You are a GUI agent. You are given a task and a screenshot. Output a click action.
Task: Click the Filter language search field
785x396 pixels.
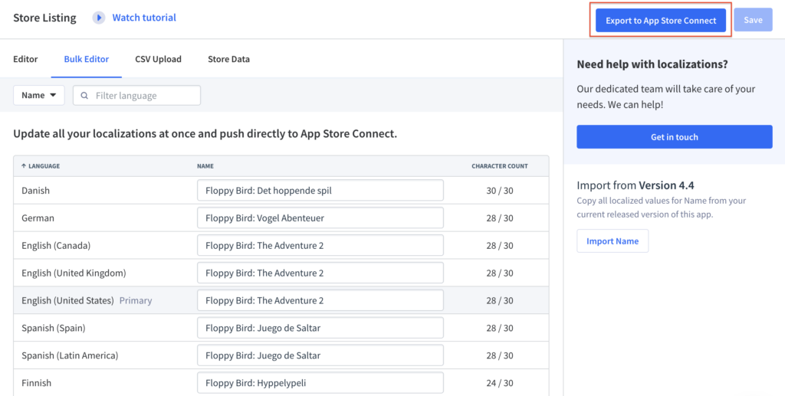click(x=136, y=95)
